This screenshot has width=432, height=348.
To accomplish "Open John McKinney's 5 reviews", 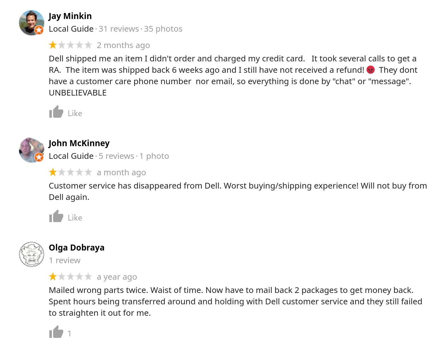I will [x=116, y=156].
